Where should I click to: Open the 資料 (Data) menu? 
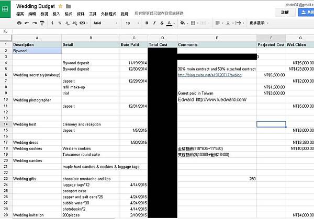(x=81, y=14)
